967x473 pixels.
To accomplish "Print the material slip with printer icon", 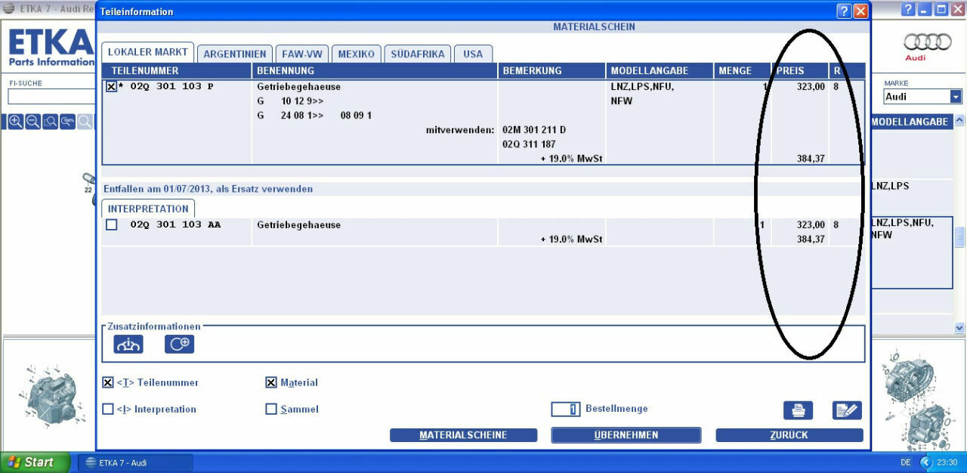I will tap(798, 410).
